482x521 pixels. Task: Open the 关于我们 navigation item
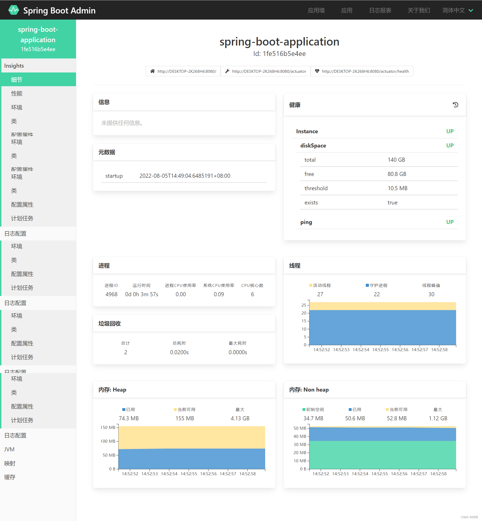coord(419,10)
